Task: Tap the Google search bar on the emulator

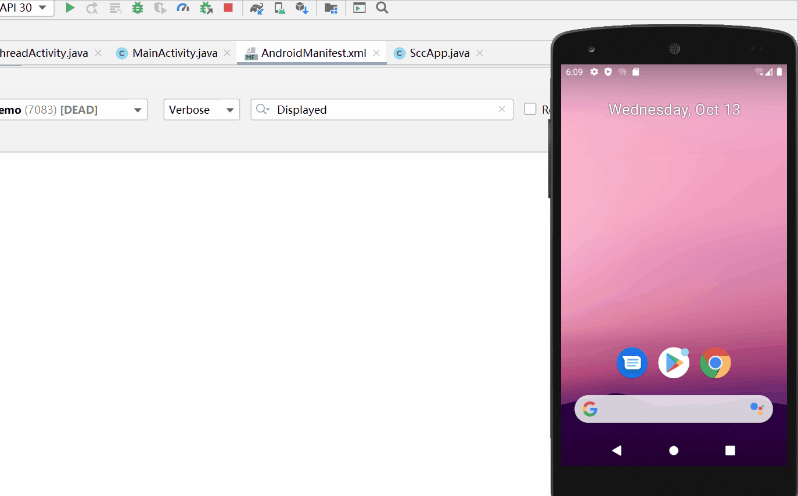Action: tap(674, 409)
